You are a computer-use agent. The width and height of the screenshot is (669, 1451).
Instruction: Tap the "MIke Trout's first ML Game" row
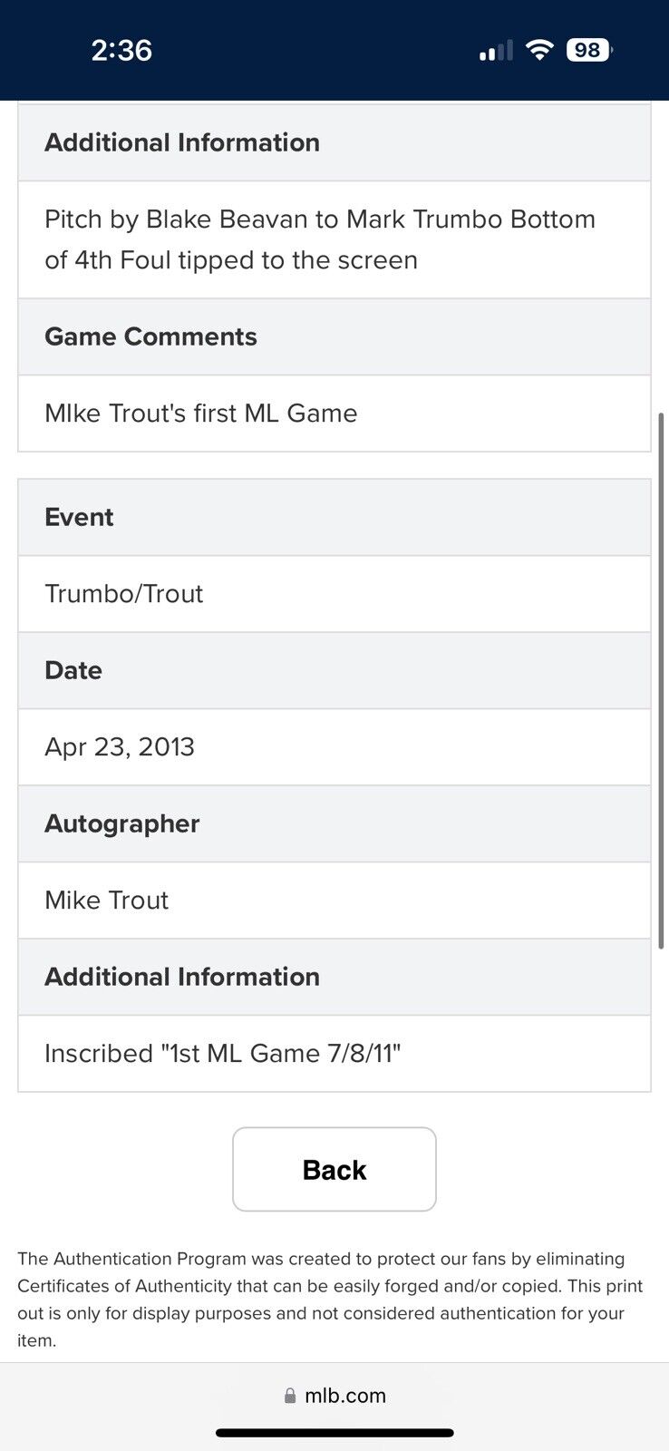pos(201,414)
